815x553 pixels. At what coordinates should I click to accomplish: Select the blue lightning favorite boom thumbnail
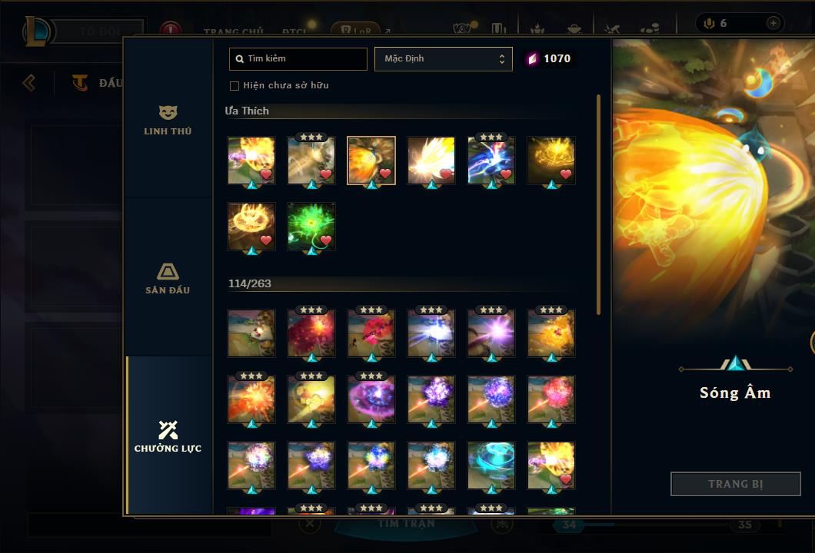(491, 161)
